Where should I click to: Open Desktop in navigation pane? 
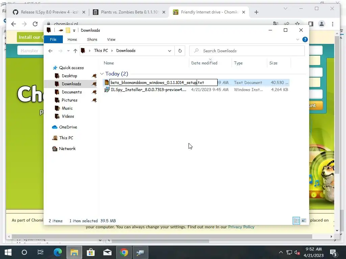tap(69, 76)
